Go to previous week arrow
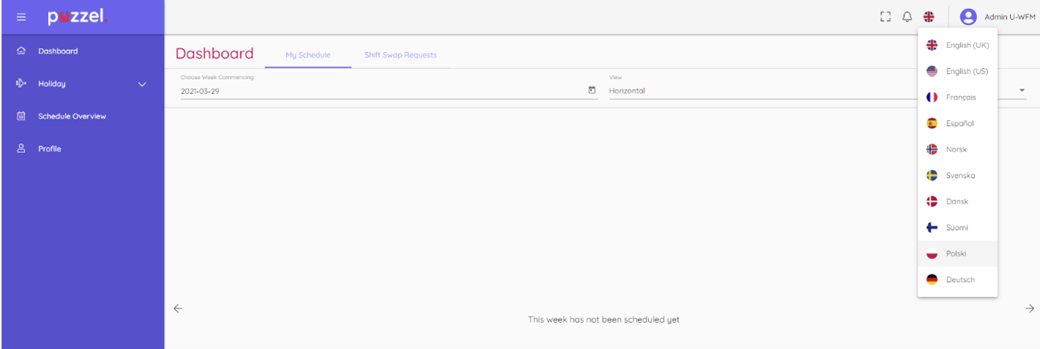 [178, 309]
